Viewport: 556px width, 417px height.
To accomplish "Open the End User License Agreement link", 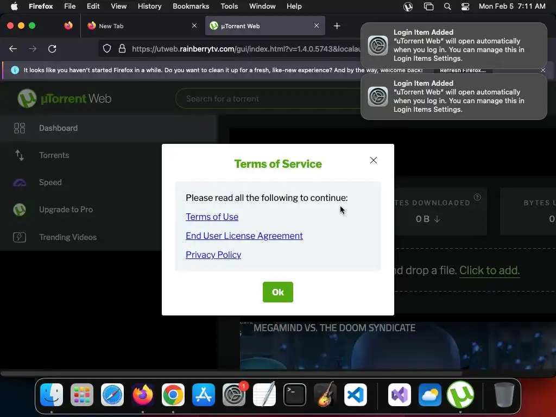I will (x=244, y=236).
